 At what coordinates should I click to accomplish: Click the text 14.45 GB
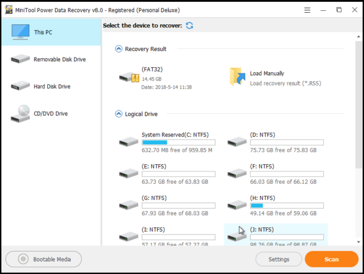(x=152, y=79)
